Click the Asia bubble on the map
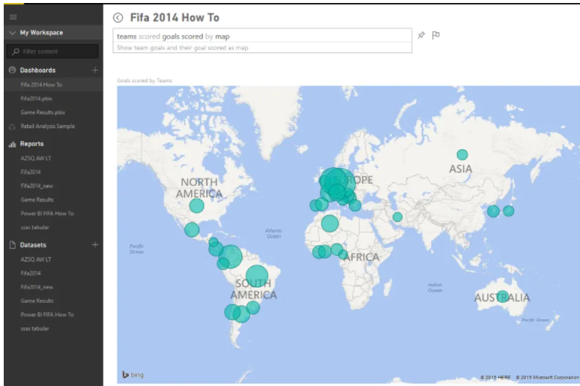Screen dimensions: 580x386 pyautogui.click(x=462, y=154)
